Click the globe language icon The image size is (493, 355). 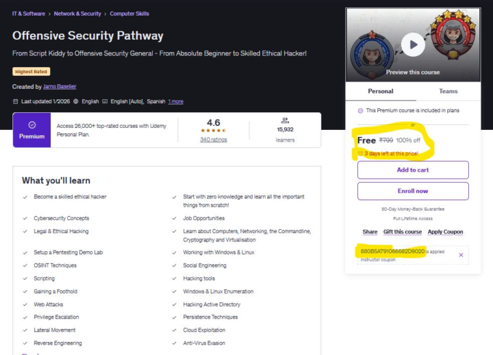point(76,101)
